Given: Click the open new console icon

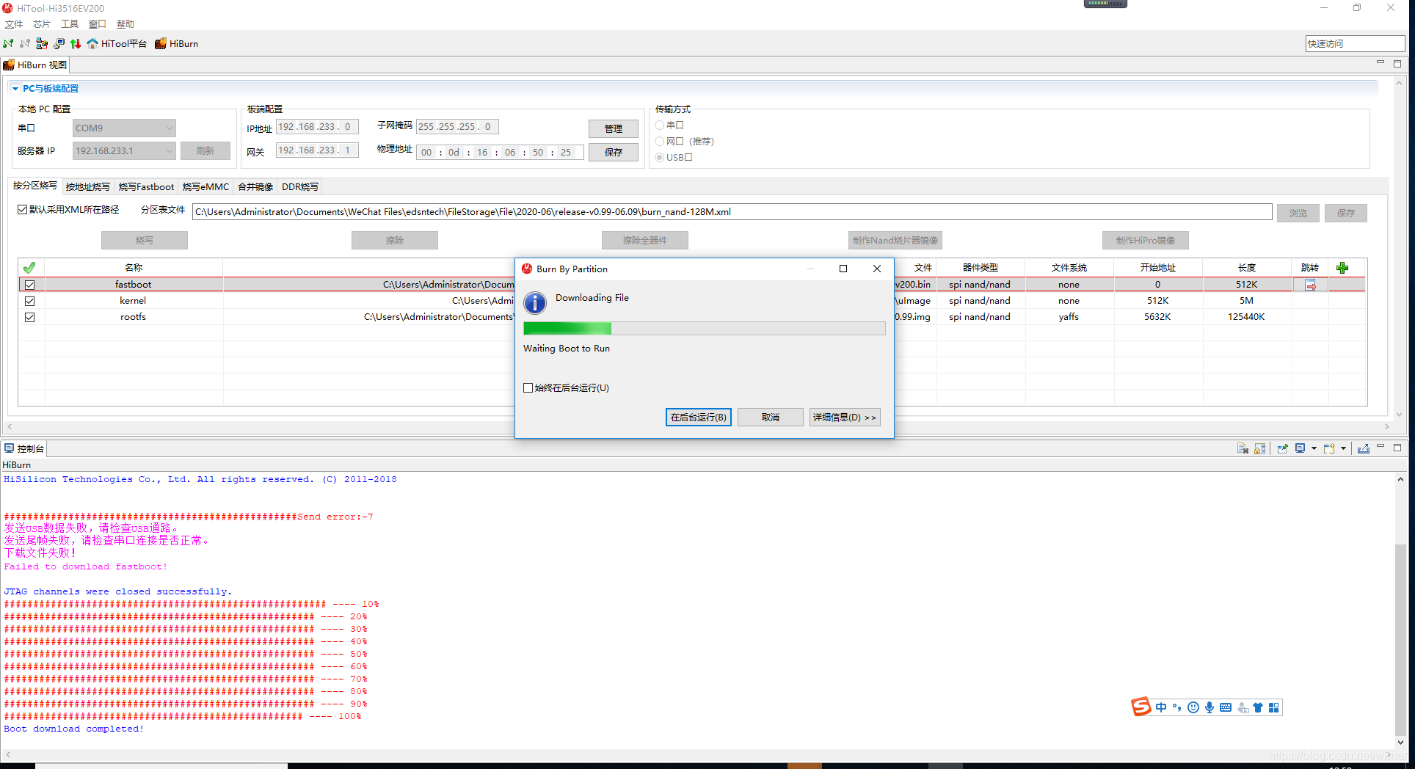Looking at the screenshot, I should pyautogui.click(x=1329, y=448).
